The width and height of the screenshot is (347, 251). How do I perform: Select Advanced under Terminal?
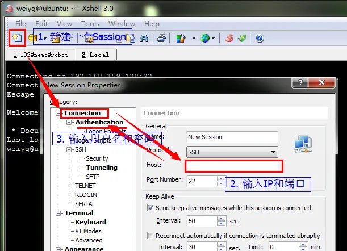[x=89, y=240]
